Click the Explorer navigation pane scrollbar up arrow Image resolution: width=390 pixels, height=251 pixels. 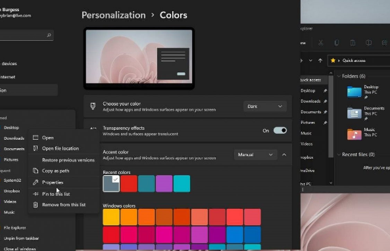[331, 73]
